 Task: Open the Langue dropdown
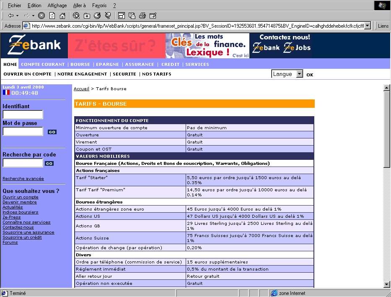pos(287,74)
